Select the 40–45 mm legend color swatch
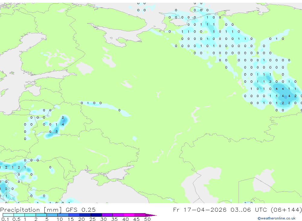 tap(129, 215)
